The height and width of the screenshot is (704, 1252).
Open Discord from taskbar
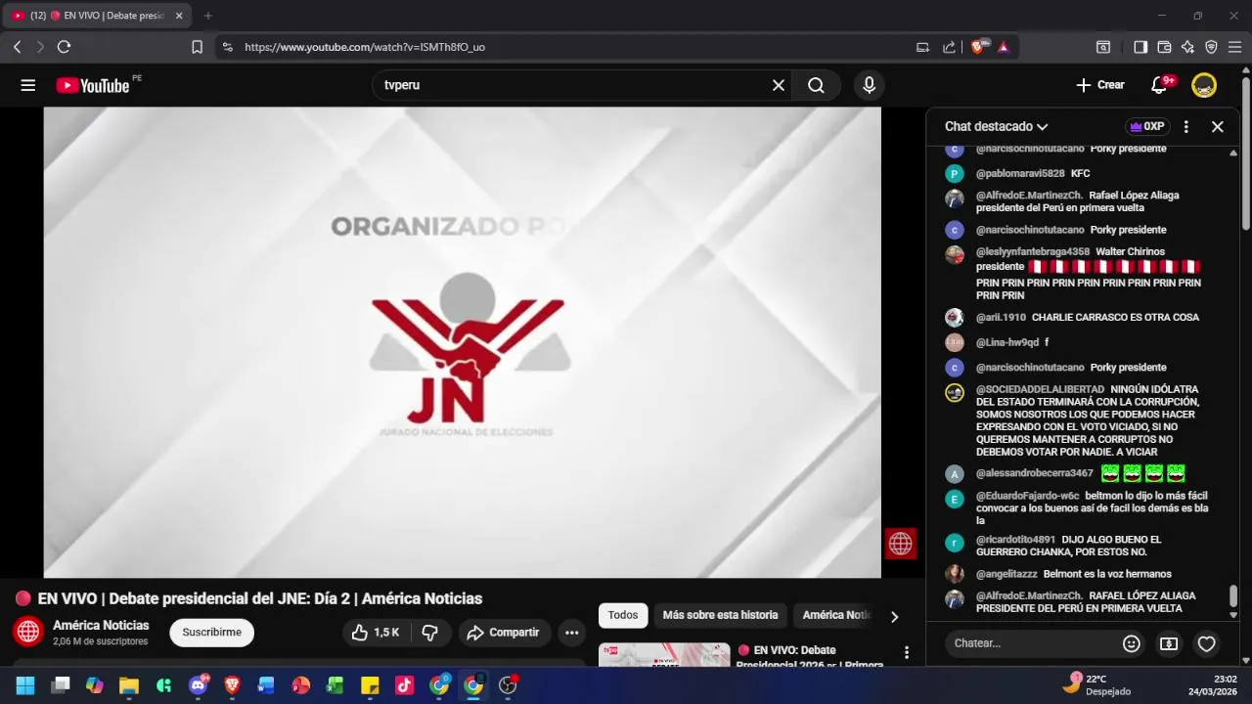click(198, 685)
